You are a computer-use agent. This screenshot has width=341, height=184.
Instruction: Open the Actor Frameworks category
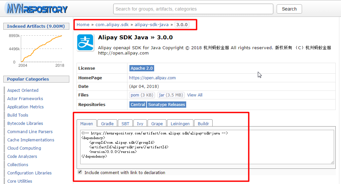25,99
